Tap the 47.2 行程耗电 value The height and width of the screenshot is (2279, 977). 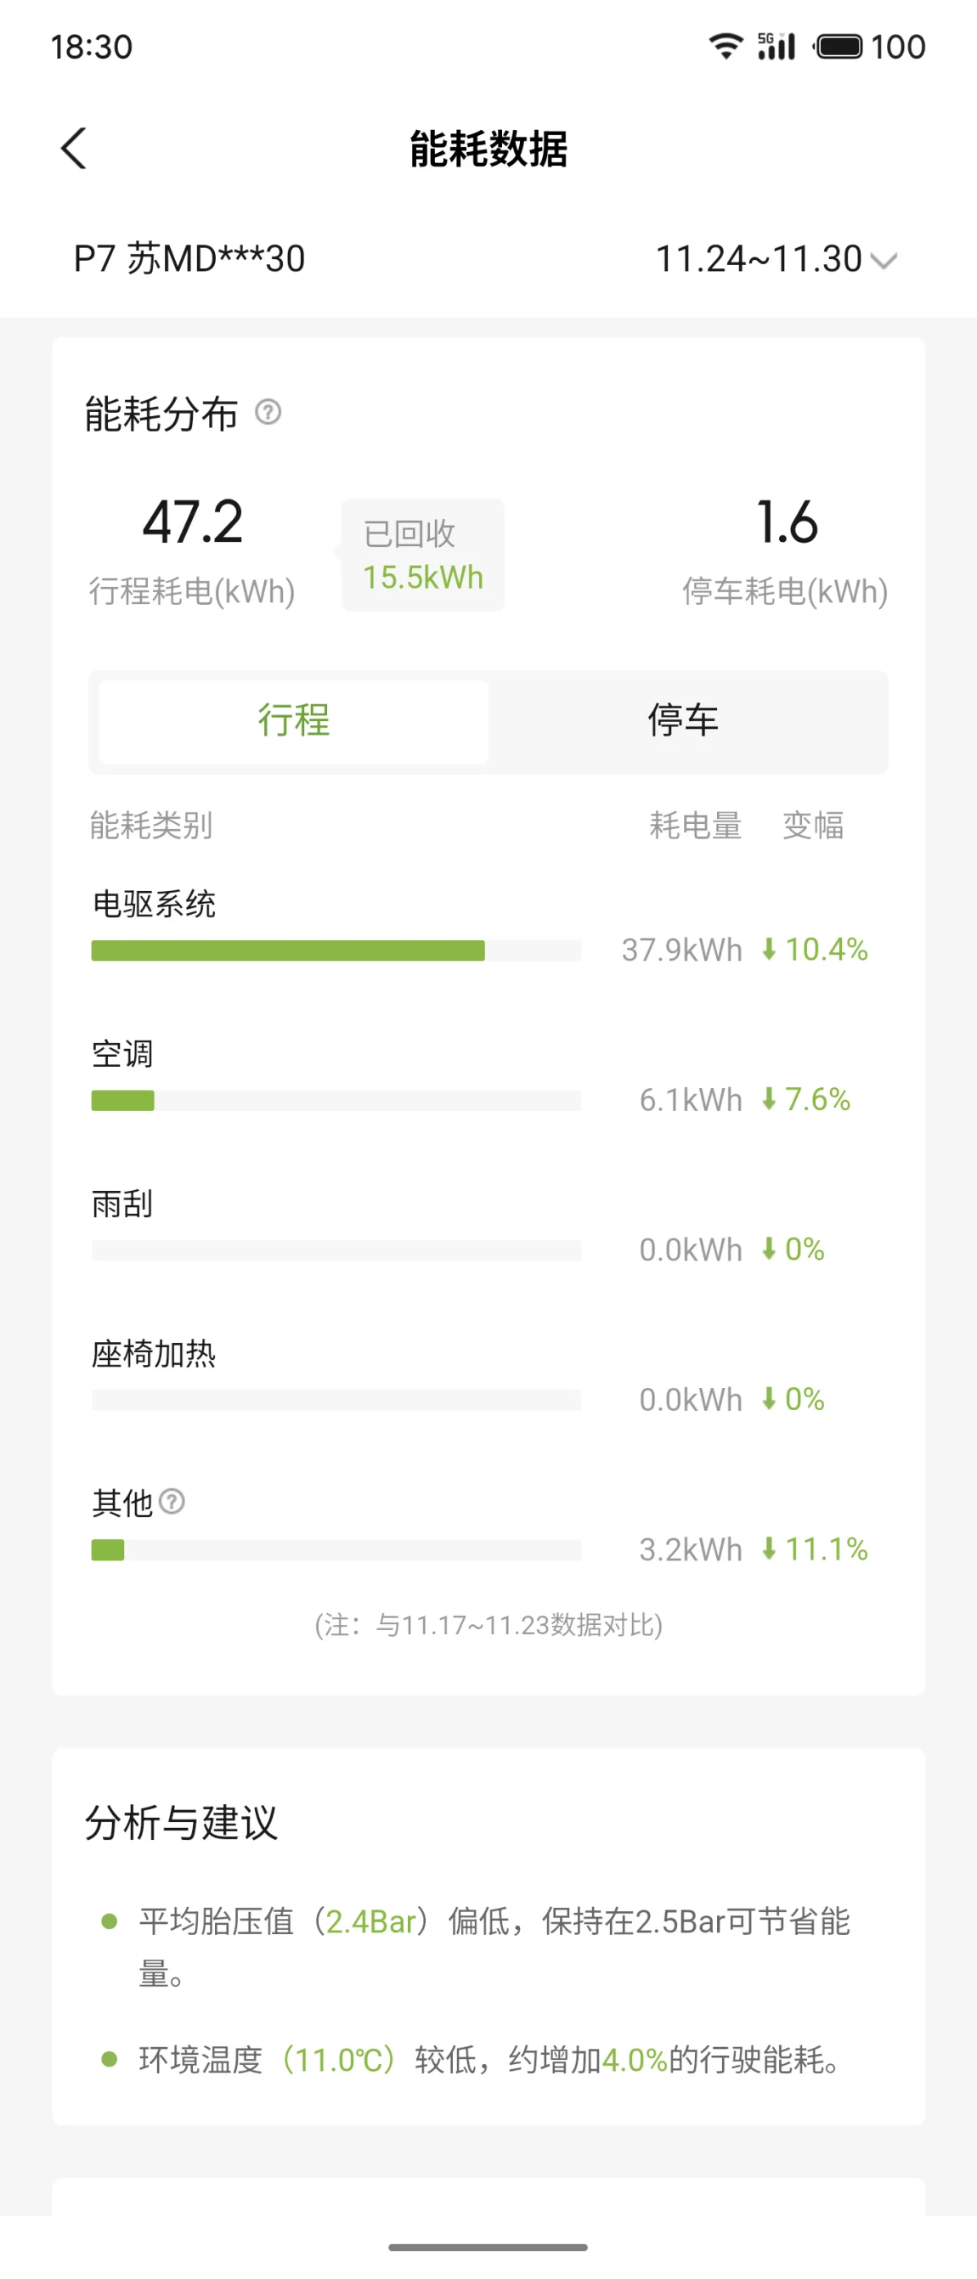click(193, 522)
